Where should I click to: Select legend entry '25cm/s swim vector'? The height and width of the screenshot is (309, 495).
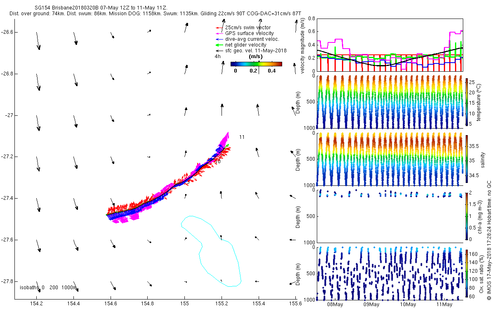[248, 28]
